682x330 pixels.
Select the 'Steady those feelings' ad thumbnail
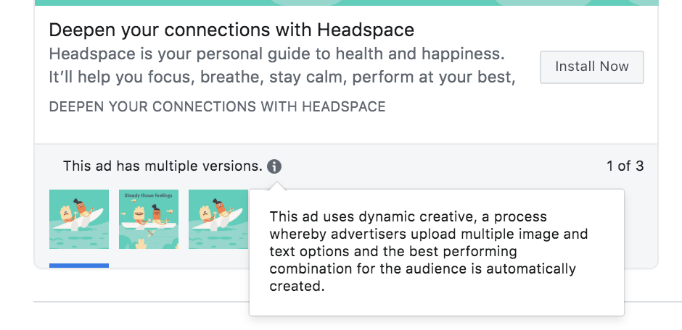point(149,219)
